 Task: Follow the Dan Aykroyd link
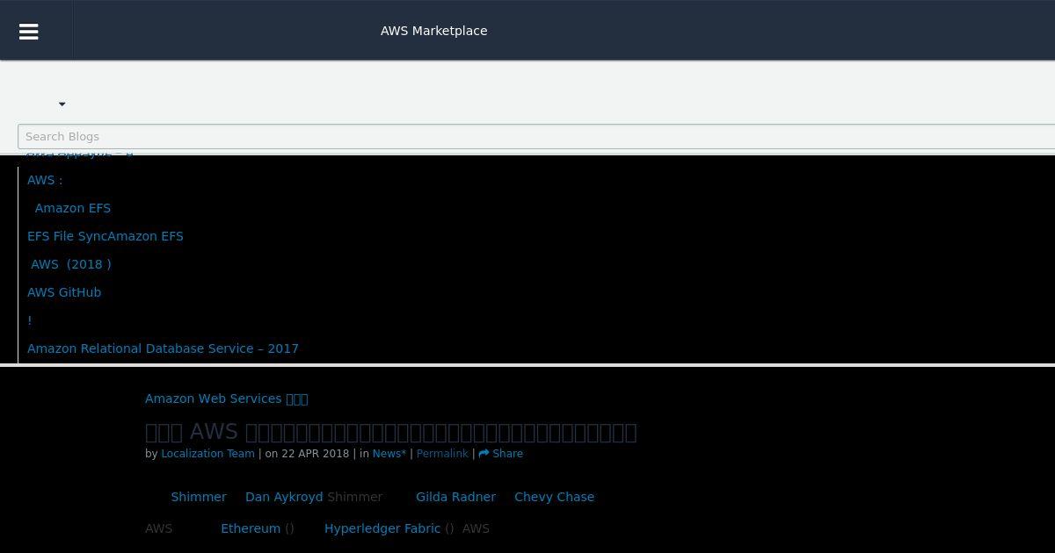tap(284, 497)
